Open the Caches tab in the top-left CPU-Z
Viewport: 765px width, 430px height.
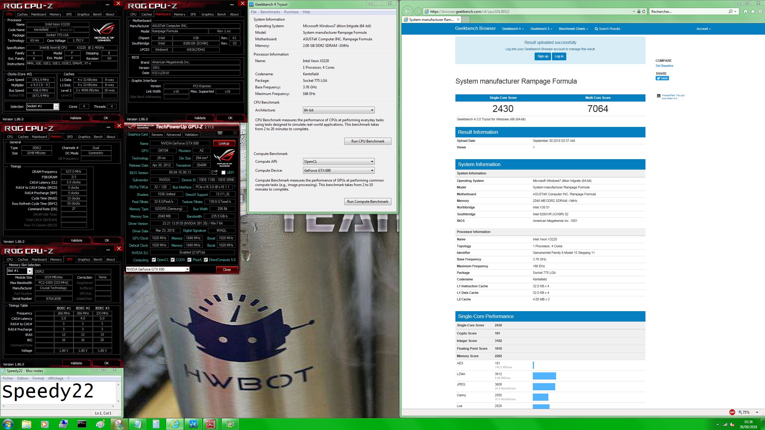pos(22,14)
